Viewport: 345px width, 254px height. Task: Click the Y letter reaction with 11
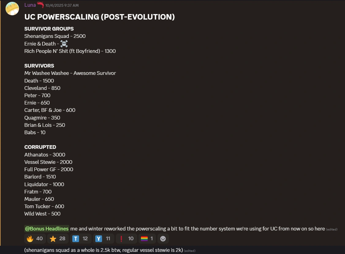coord(104,239)
